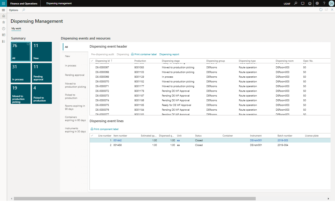Go to Home icon in sidebar
The height and width of the screenshot is (204, 335).
[3, 16]
